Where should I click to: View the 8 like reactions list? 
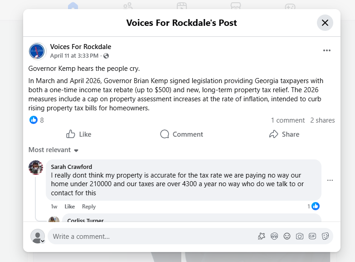[37, 120]
